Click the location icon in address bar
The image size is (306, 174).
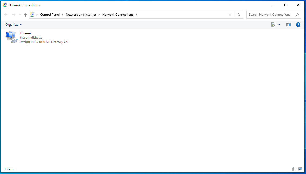click(x=32, y=15)
